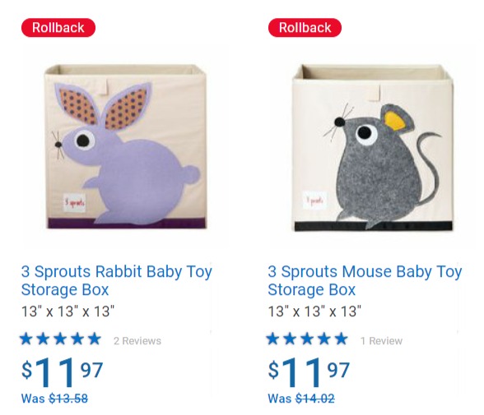Screen dimensions: 484x415
Task: Click the first star of the rabbit box rating
Action: click(x=26, y=339)
